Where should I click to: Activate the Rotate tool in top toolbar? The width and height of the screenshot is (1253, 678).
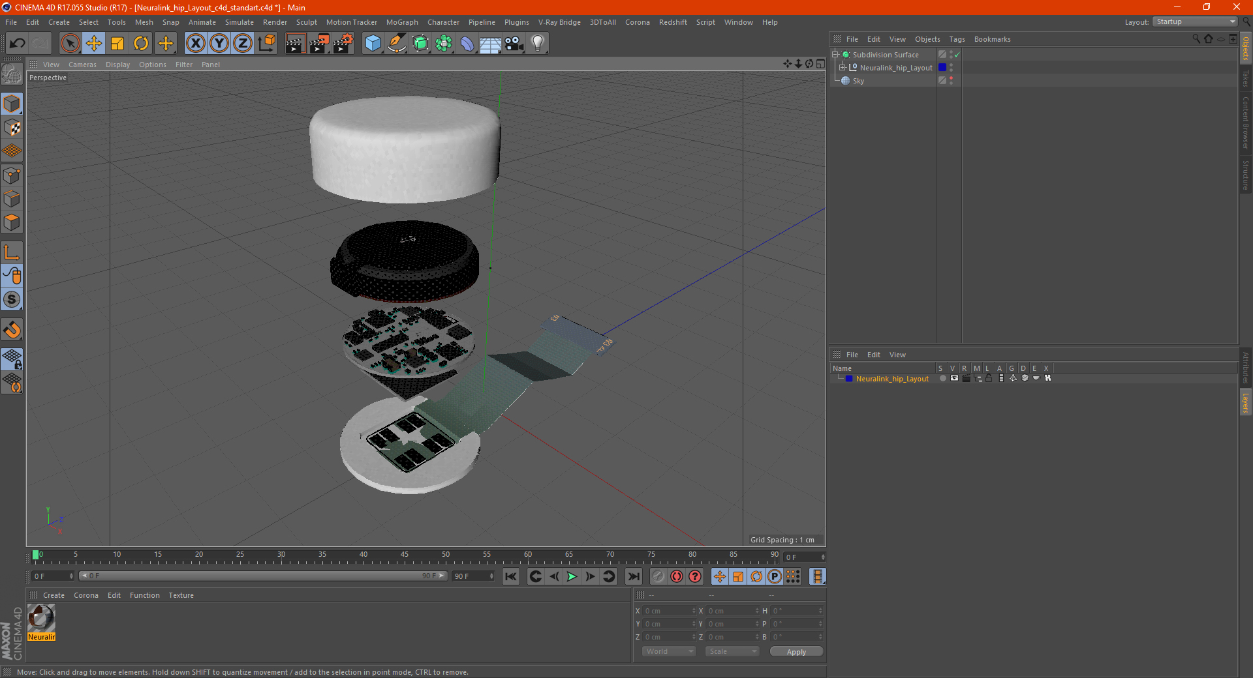(x=141, y=44)
